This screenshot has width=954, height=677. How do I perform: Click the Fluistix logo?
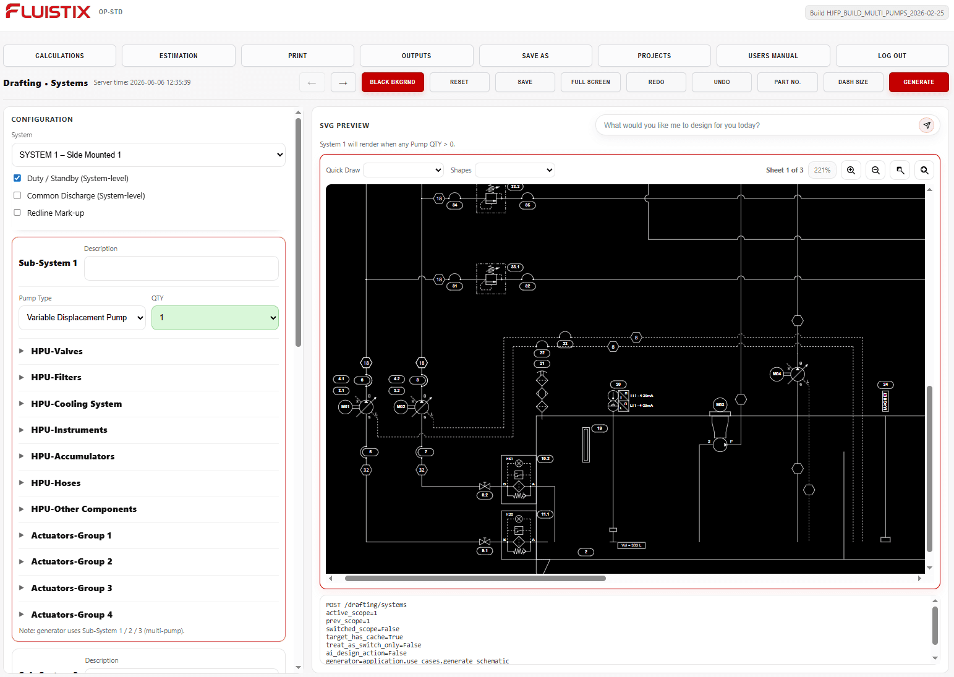click(x=48, y=11)
